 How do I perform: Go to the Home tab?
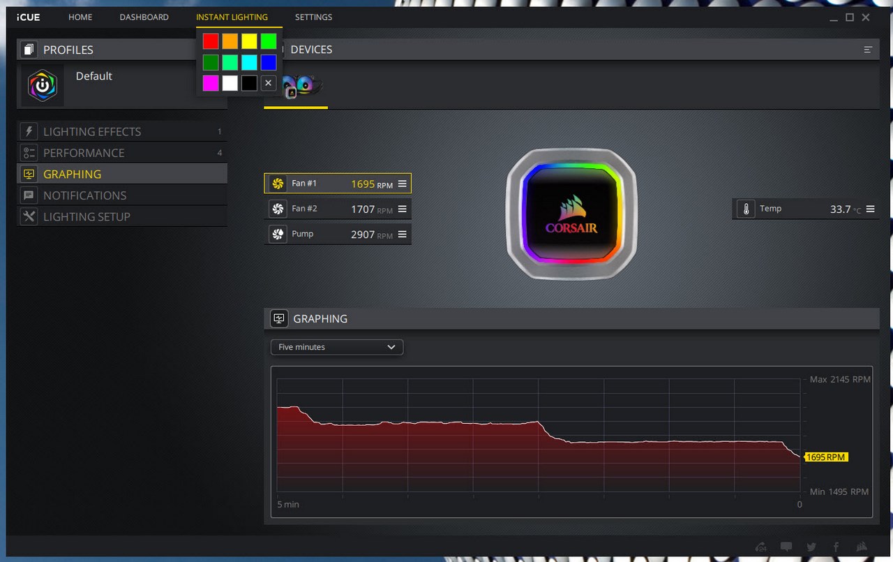pos(80,17)
